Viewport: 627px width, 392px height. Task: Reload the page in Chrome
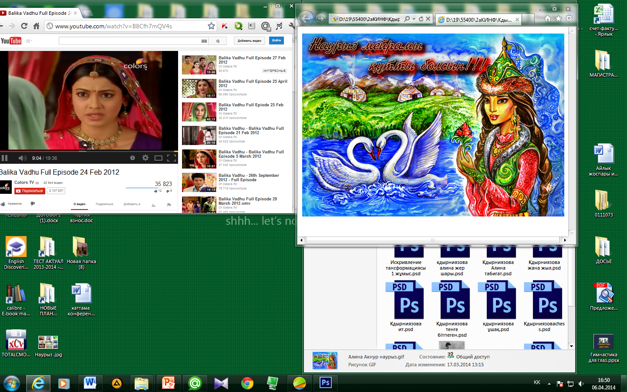[24, 26]
